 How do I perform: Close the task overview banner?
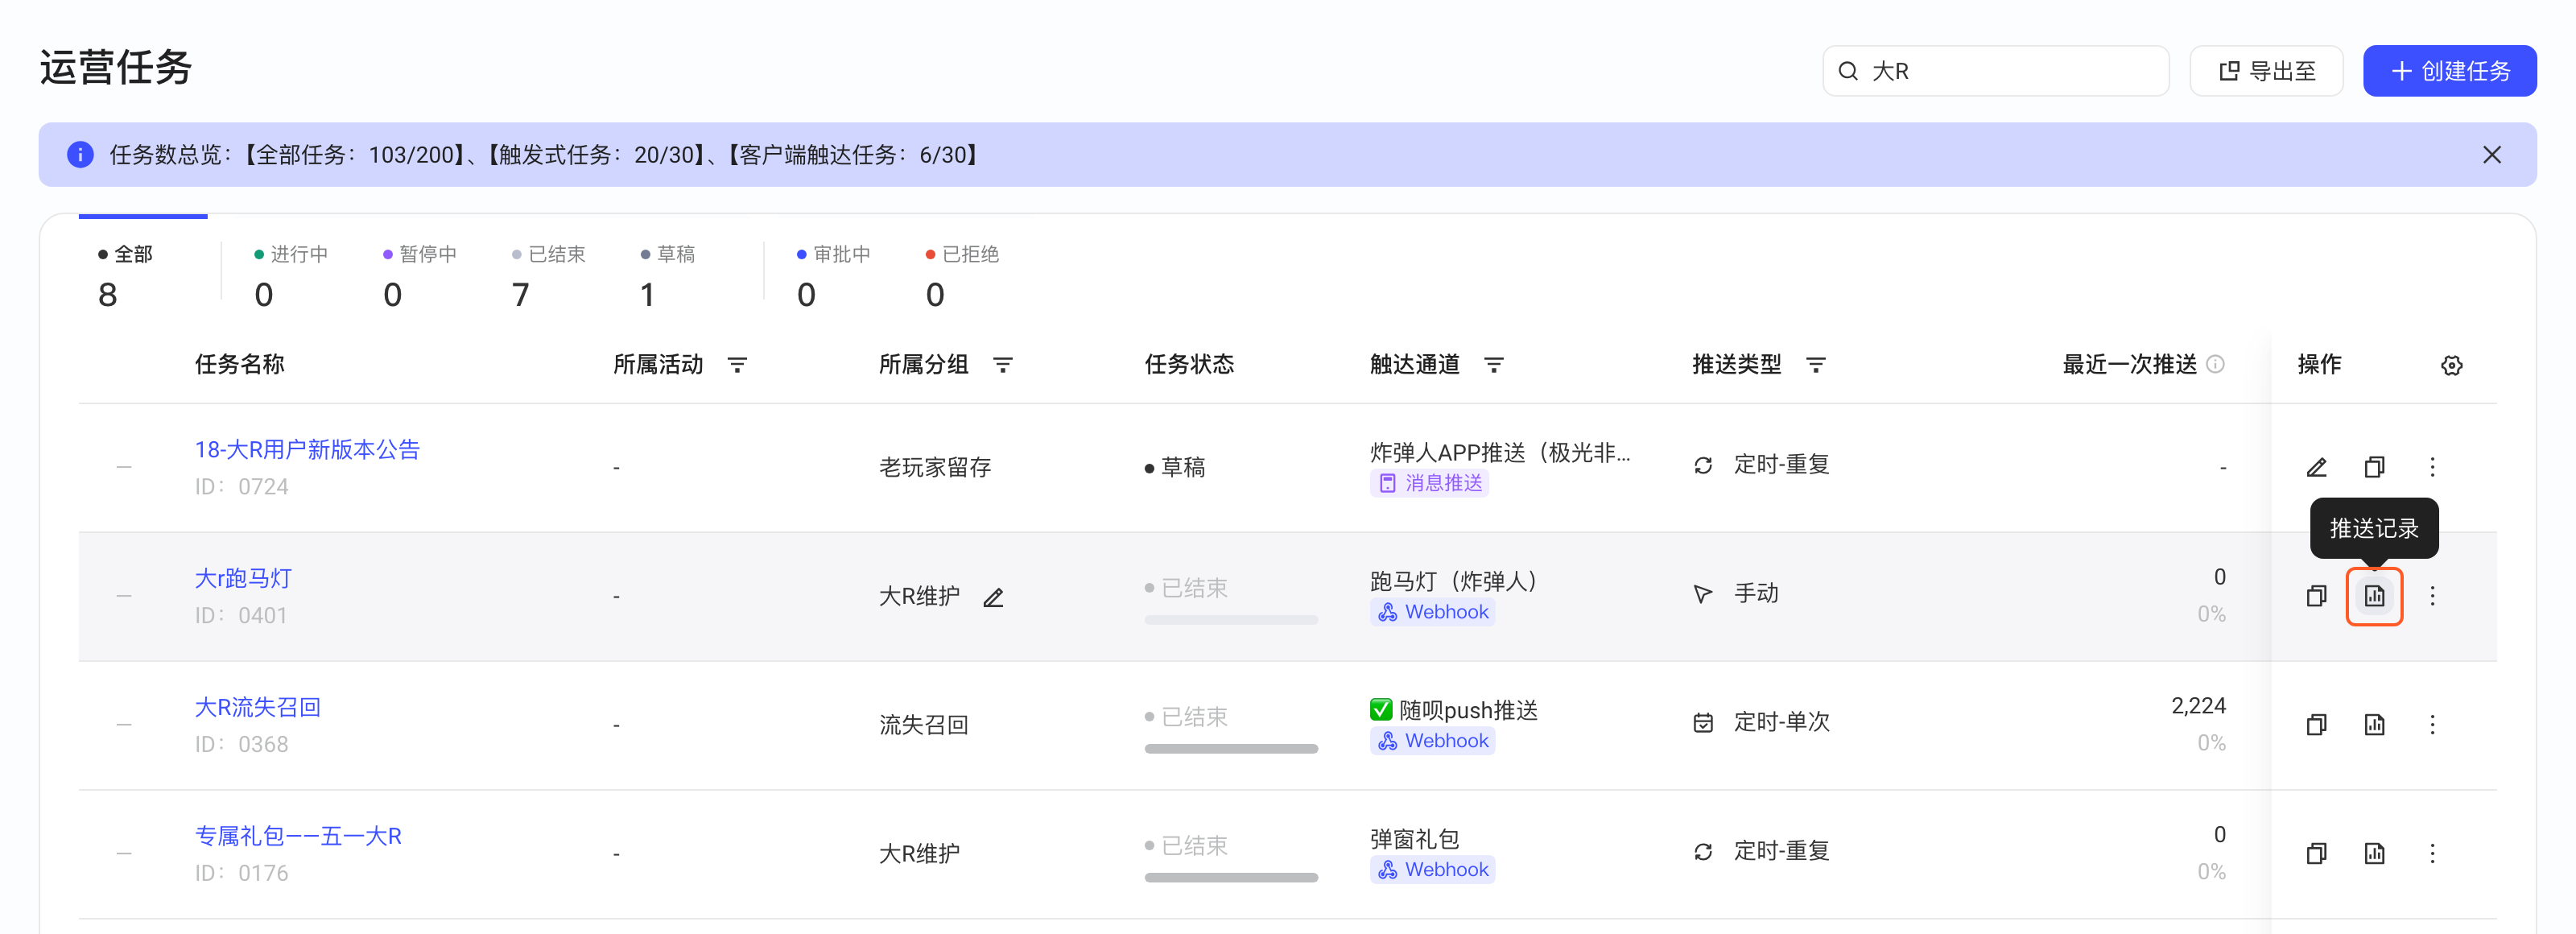coord(2491,155)
